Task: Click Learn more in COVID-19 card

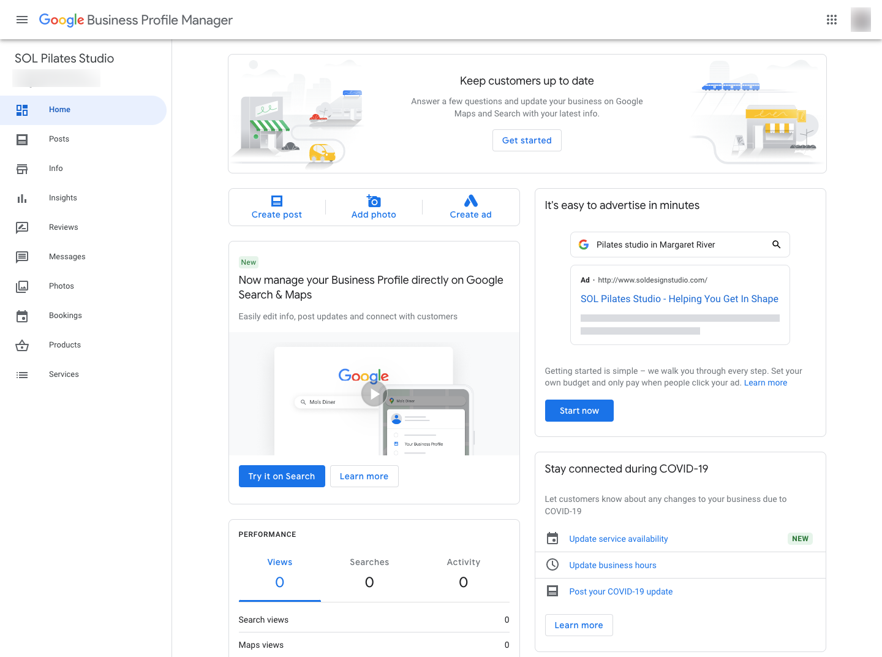Action: click(579, 625)
